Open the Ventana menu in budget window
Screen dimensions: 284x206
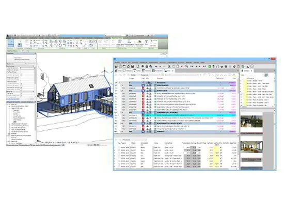click(x=196, y=62)
